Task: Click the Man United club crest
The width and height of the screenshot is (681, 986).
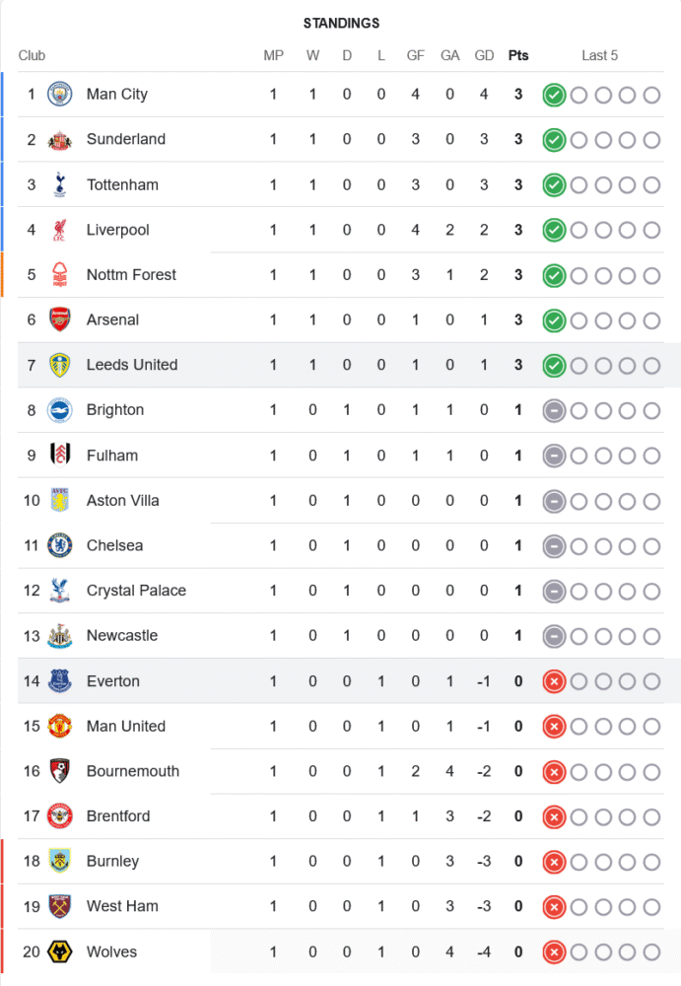Action: coord(60,726)
